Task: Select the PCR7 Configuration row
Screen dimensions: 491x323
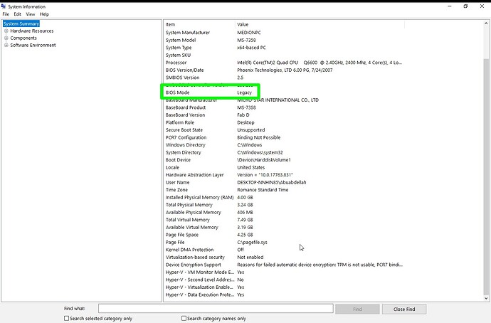Action: (285, 137)
